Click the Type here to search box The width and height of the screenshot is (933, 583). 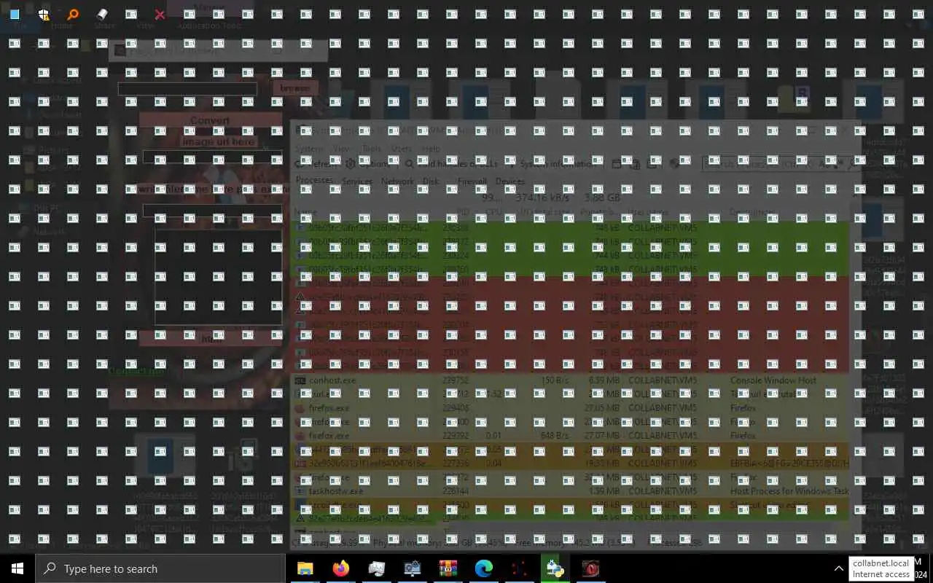(x=160, y=568)
